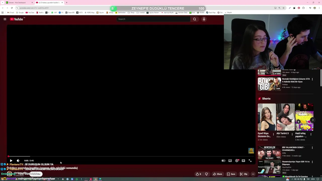Screen dimensions: 322x181
Task: Click into the YouTube search field
Action: click(x=153, y=19)
